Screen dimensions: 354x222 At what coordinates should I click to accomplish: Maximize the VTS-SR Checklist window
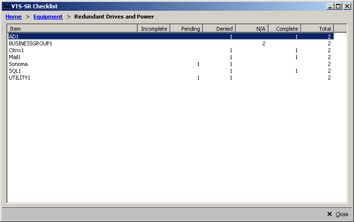[x=338, y=6]
